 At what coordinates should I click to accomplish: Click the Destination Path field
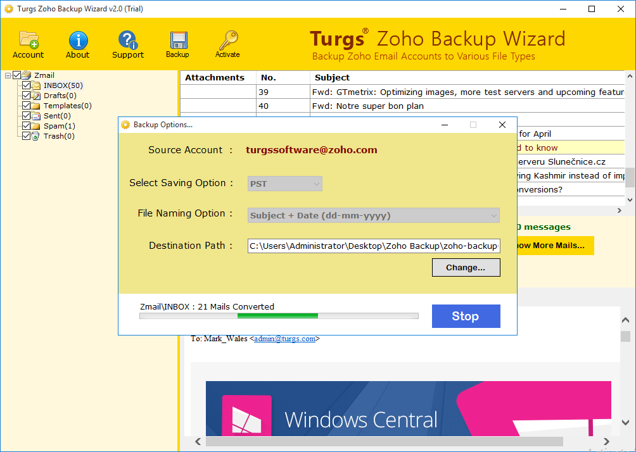click(374, 246)
